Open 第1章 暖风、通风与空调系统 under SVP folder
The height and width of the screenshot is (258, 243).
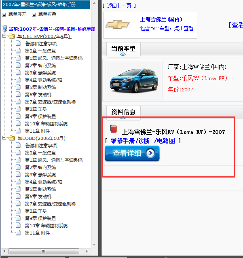tap(54, 58)
